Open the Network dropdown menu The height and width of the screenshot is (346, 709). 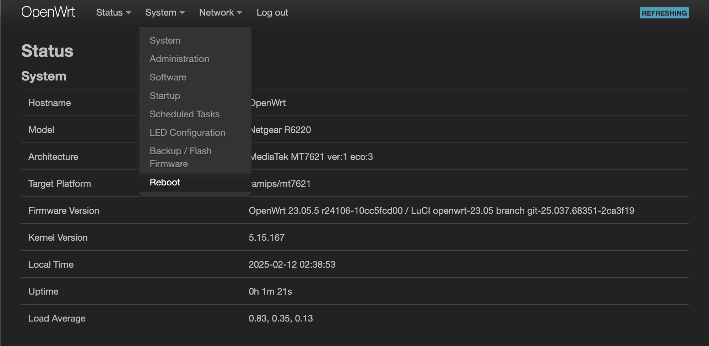220,12
